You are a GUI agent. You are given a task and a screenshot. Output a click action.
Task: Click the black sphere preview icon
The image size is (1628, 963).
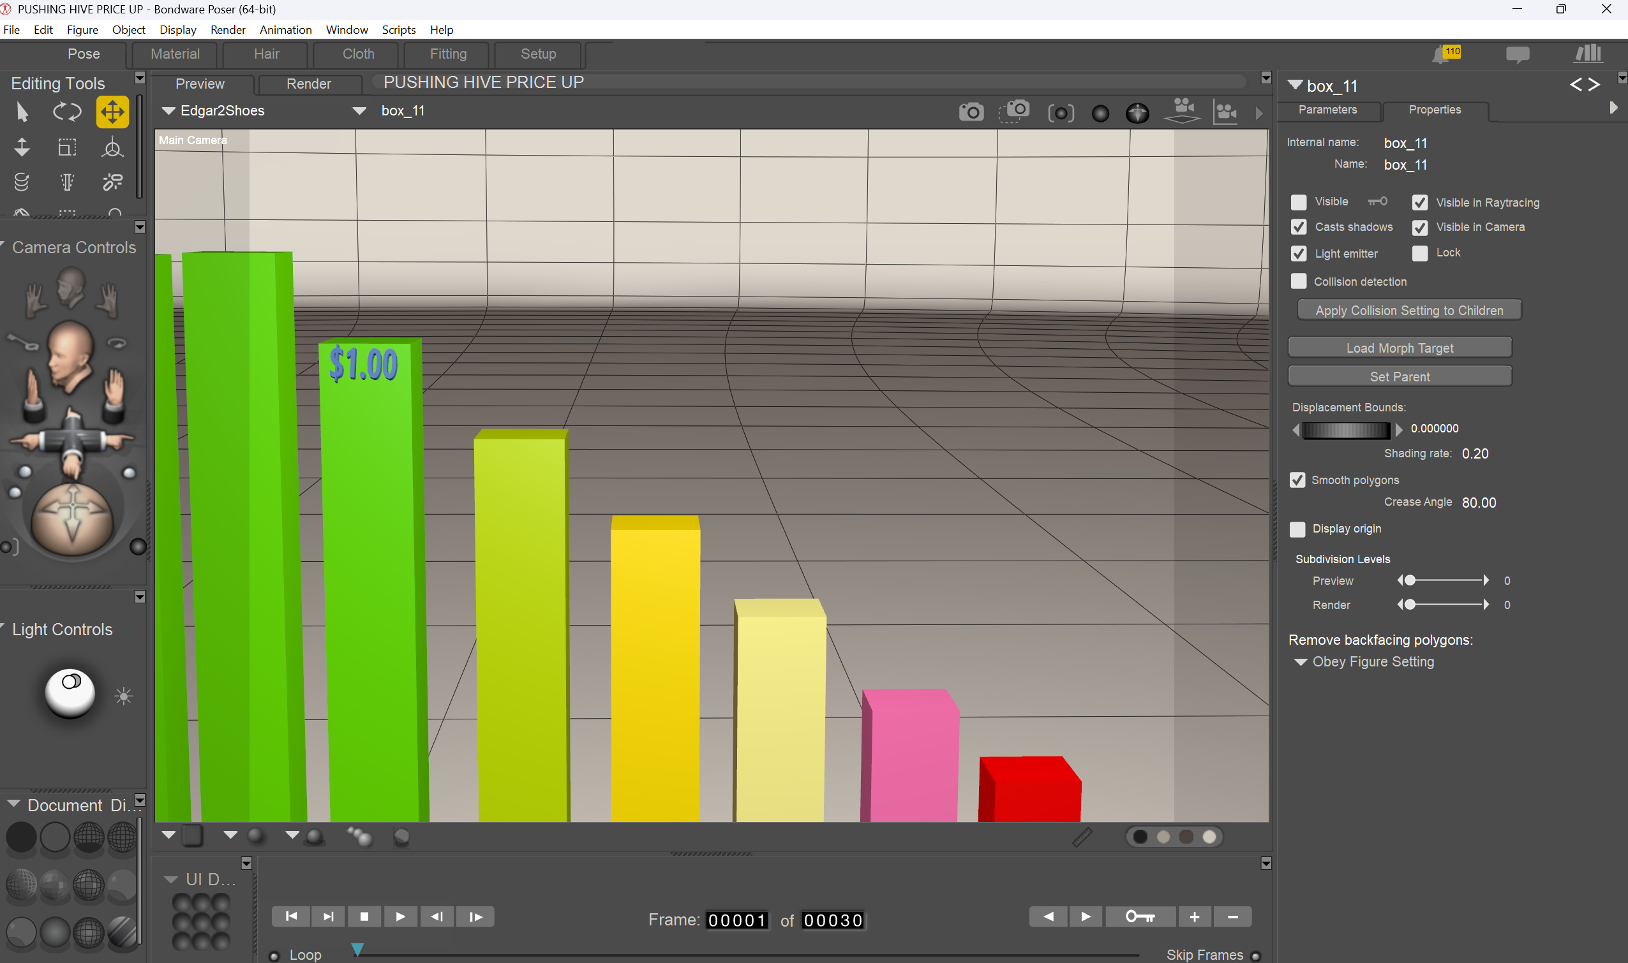tap(1100, 114)
